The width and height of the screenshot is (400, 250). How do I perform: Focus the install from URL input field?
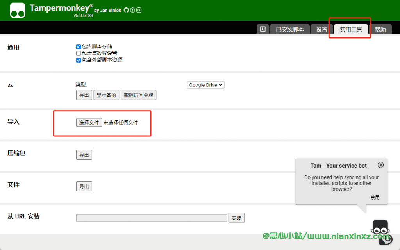click(152, 218)
